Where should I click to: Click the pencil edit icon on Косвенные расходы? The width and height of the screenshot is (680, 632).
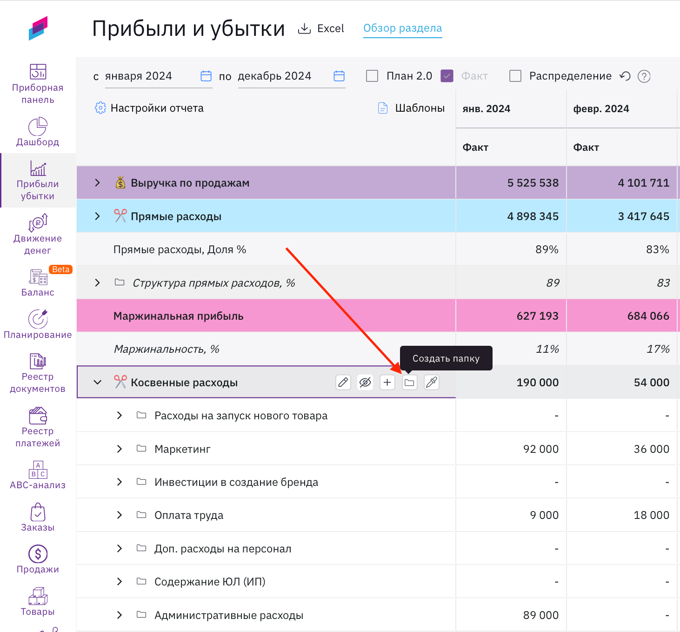click(x=343, y=383)
